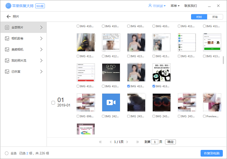Switch to the 所有 tab
The height and width of the screenshot is (159, 227).
(x=215, y=17)
